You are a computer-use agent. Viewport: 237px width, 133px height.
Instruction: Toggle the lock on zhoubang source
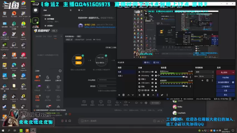coord(156,76)
